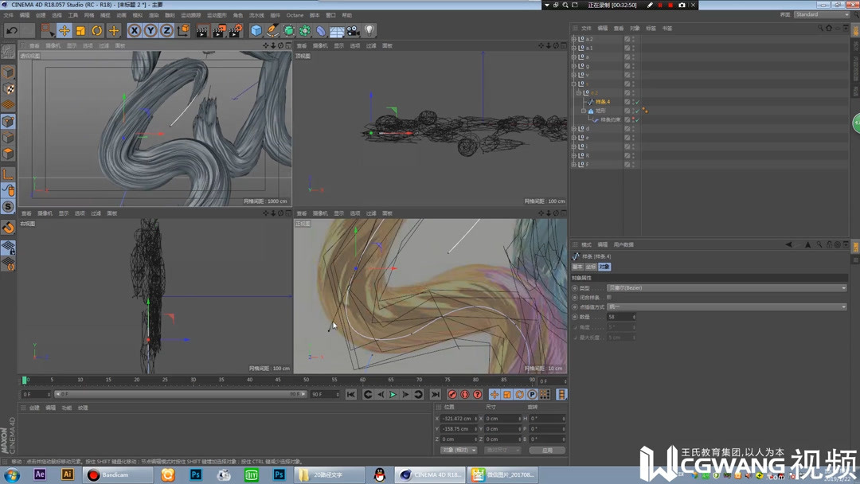Click the Spline pen tool icon
Image resolution: width=860 pixels, height=484 pixels.
(x=272, y=30)
